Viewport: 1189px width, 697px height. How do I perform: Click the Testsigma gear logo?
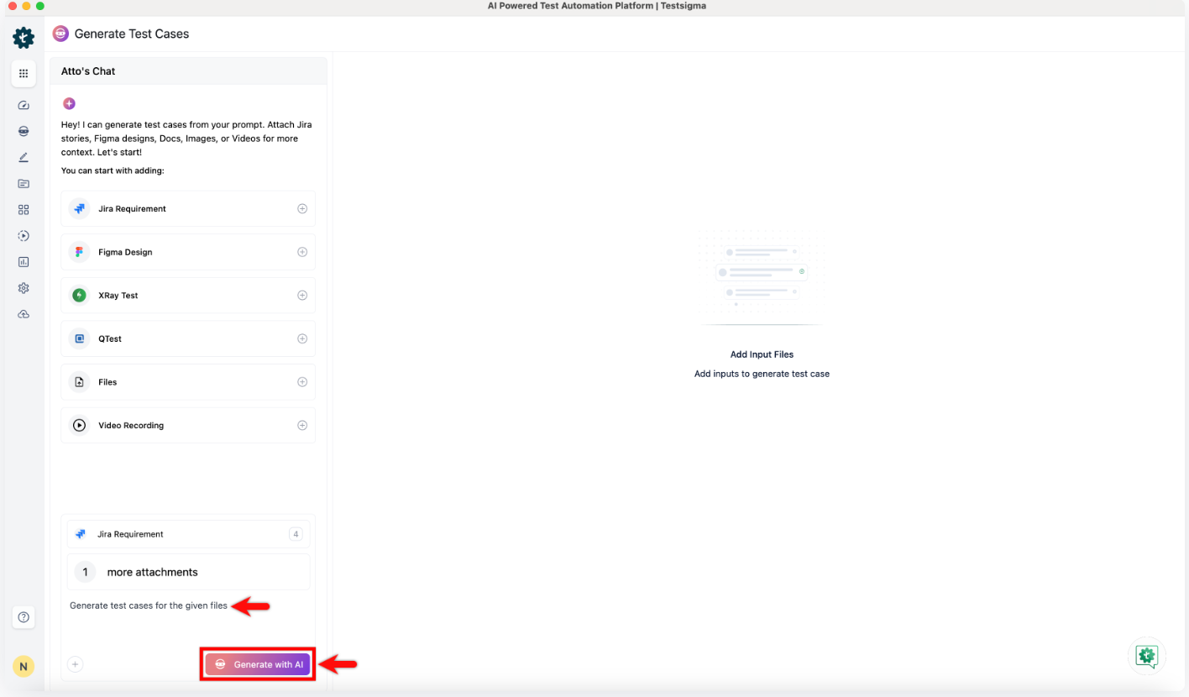(24, 37)
